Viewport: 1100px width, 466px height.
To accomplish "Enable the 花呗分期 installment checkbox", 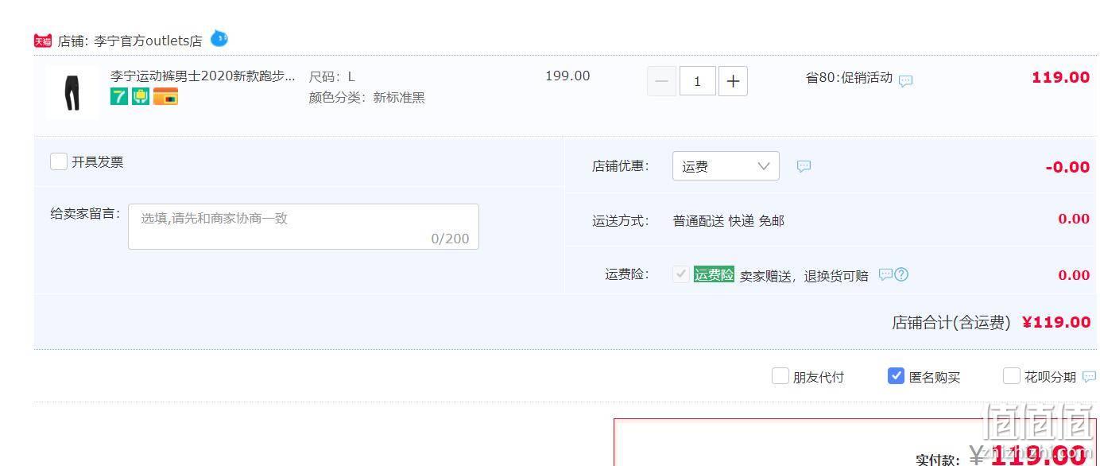I will click(1012, 375).
